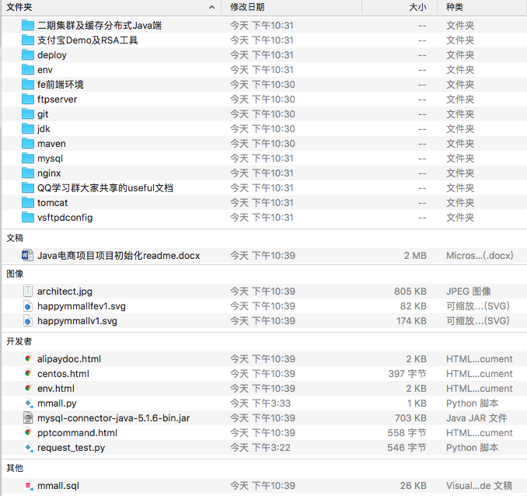Click the mysql-connector jar file icon

[x=28, y=418]
